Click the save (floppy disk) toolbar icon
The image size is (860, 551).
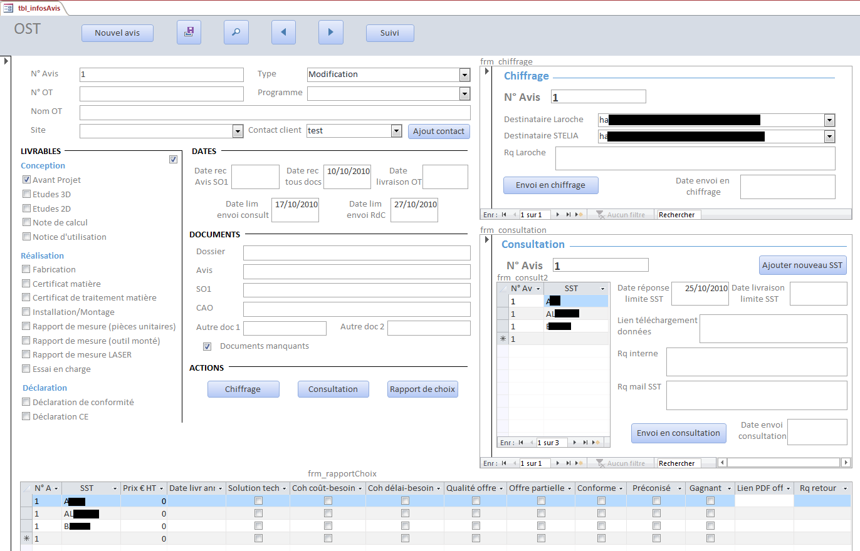tap(189, 33)
